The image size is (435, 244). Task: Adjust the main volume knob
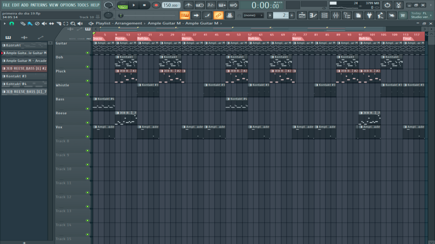[108, 5]
